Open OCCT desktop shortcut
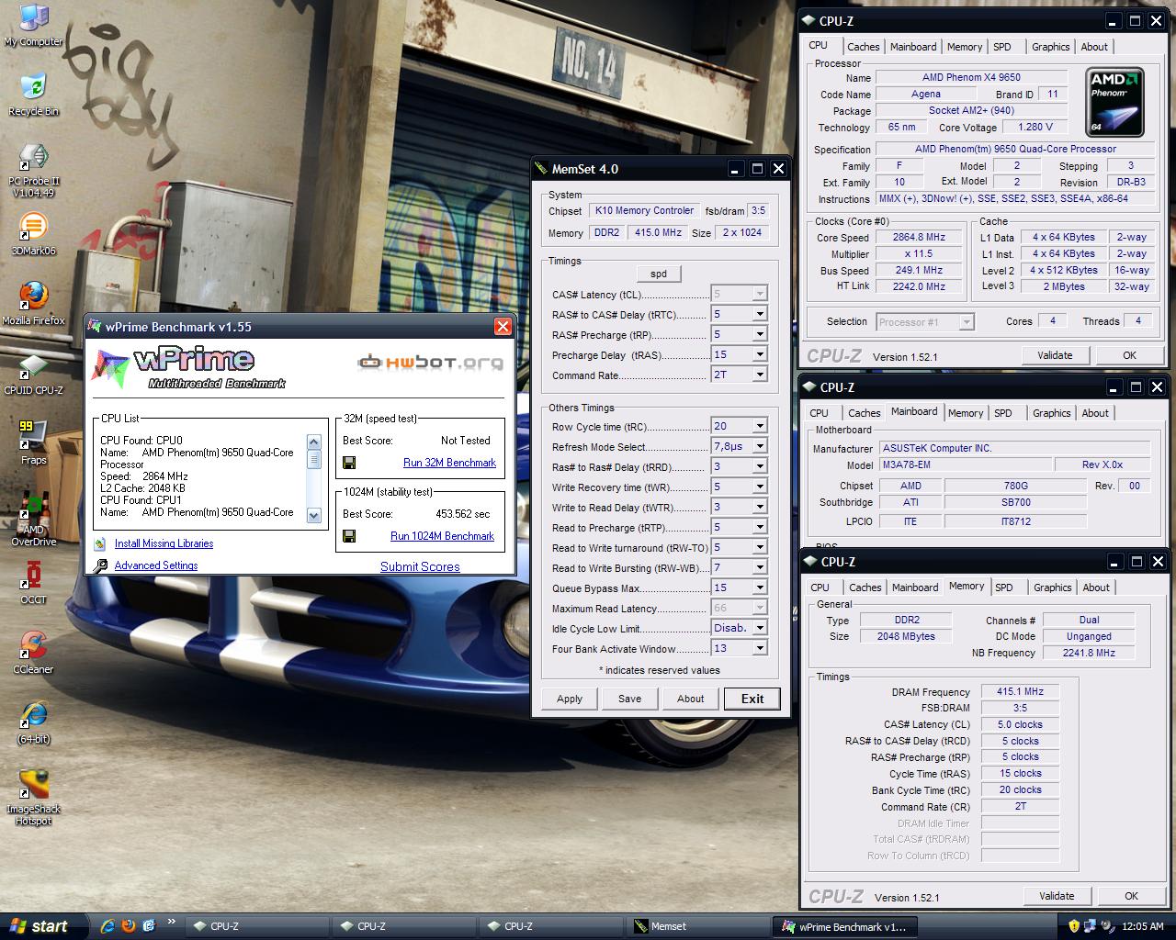Screen dimensions: 1176x940 (x=33, y=584)
